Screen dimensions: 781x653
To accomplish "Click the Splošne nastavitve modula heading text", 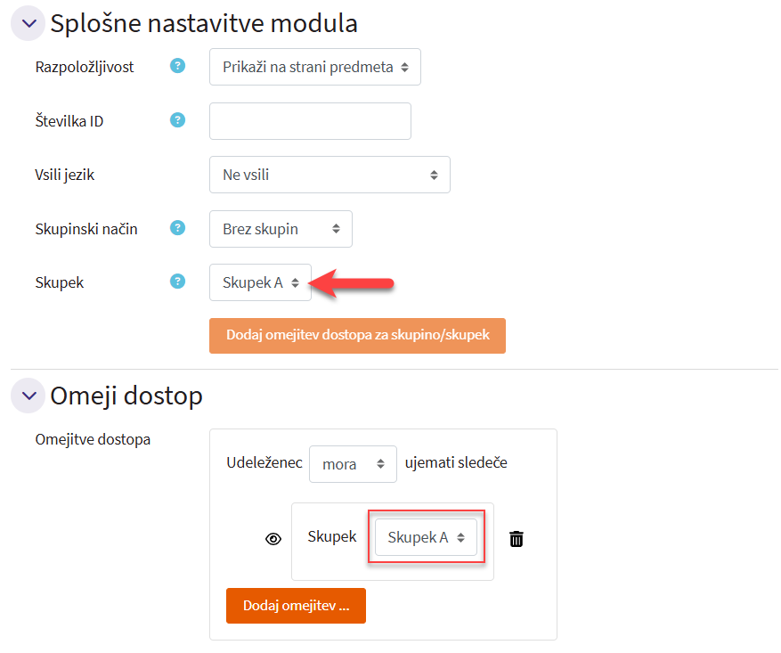I will 204,24.
